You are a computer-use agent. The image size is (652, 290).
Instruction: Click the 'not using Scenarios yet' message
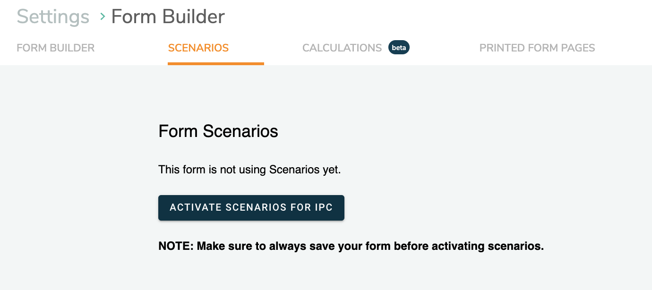[249, 170]
